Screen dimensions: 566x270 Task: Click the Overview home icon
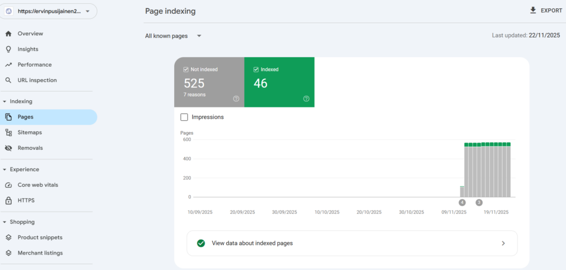[x=8, y=34]
